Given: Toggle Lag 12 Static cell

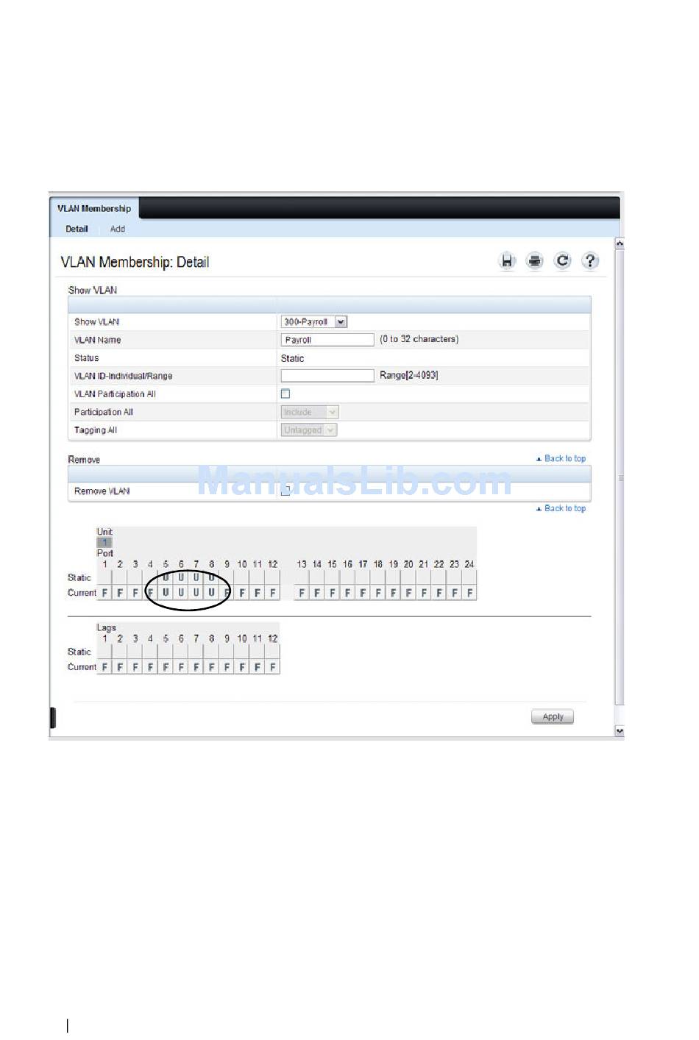Looking at the screenshot, I should 272,652.
